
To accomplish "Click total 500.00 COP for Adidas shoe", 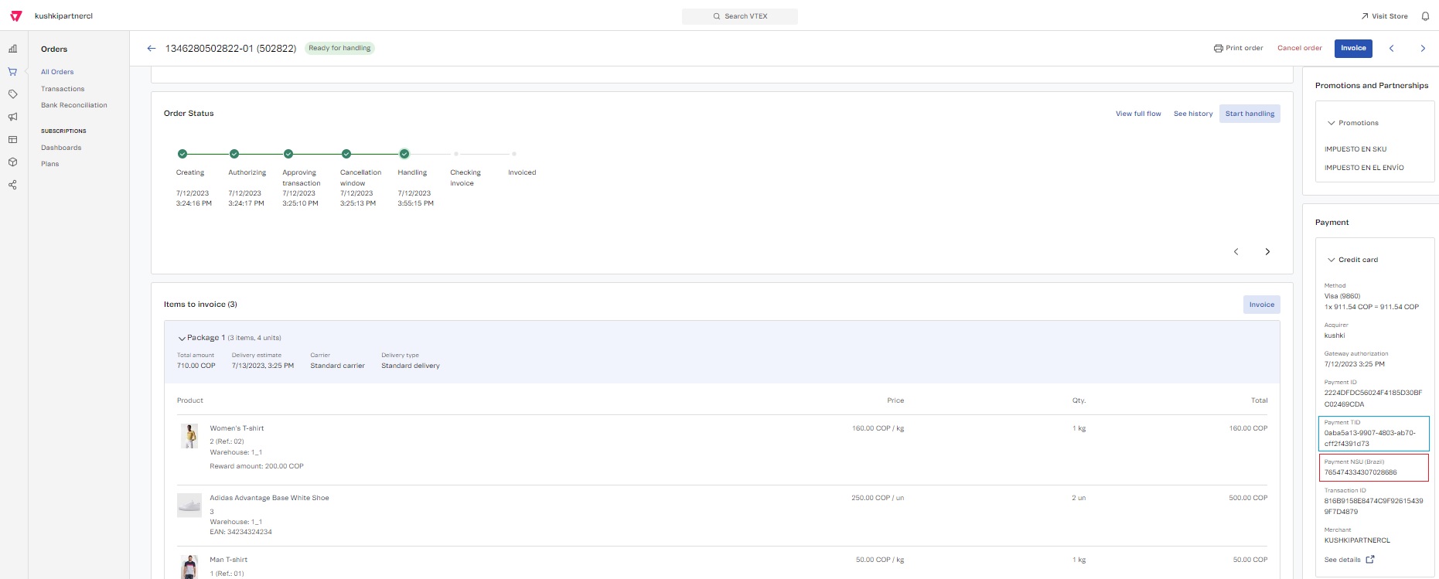I will [x=1248, y=498].
